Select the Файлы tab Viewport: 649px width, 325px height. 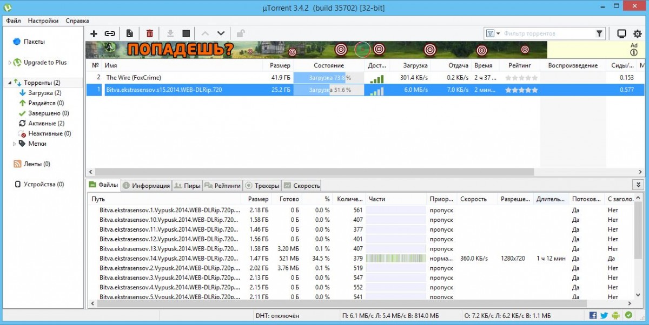104,185
